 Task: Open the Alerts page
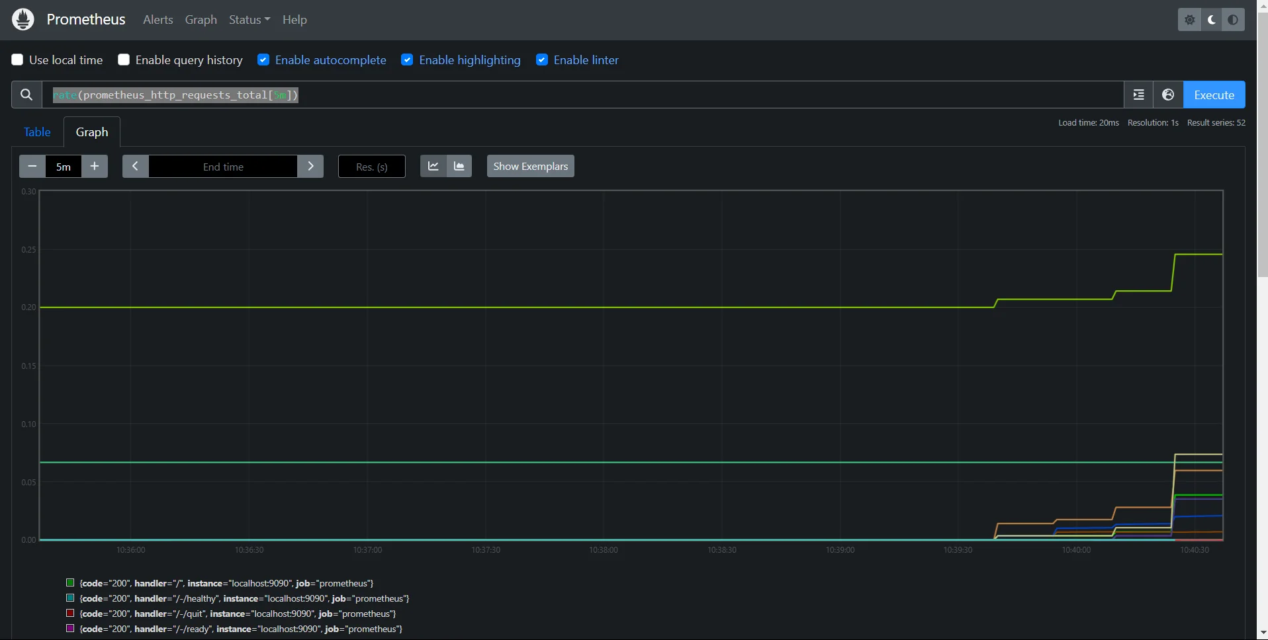pos(158,19)
